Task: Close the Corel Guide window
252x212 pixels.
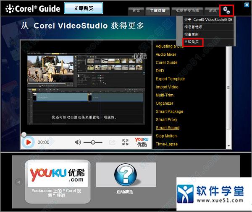Action: tap(247, 5)
